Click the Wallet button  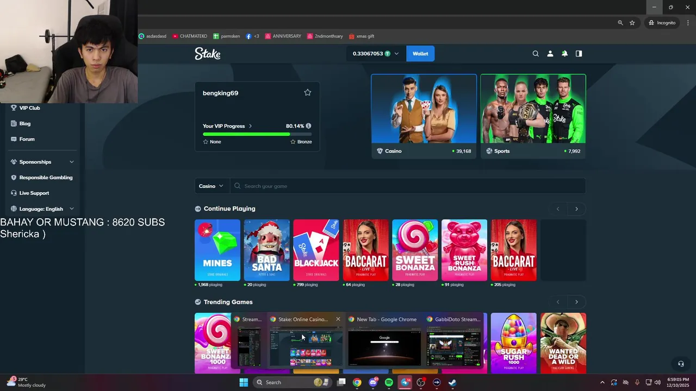pos(420,54)
